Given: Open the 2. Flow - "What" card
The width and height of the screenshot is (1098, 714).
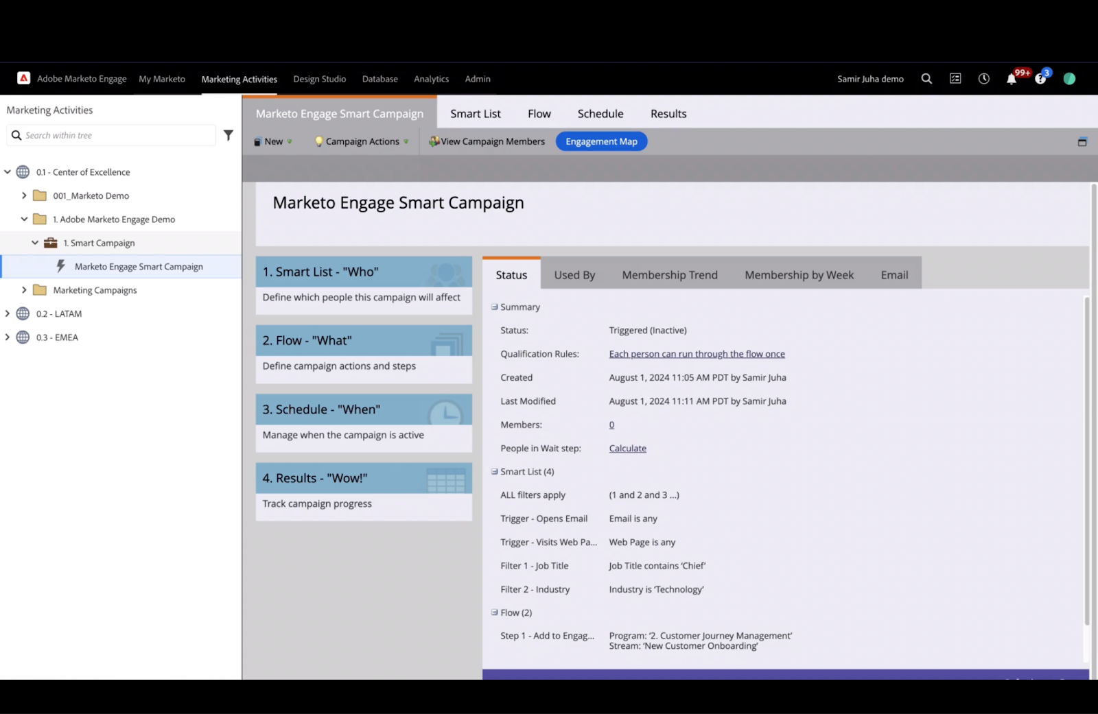Looking at the screenshot, I should [x=364, y=354].
